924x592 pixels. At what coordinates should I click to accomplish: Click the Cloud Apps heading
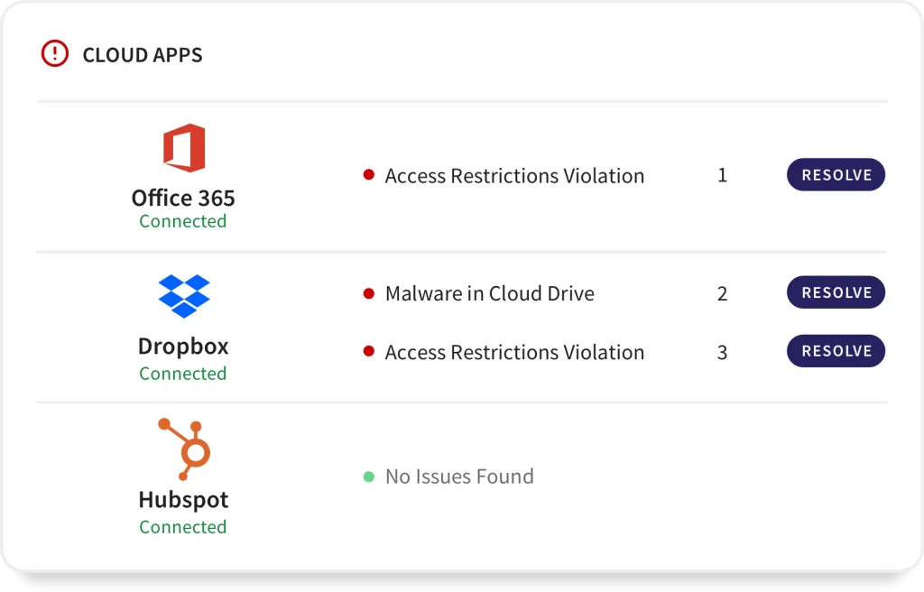tap(143, 55)
